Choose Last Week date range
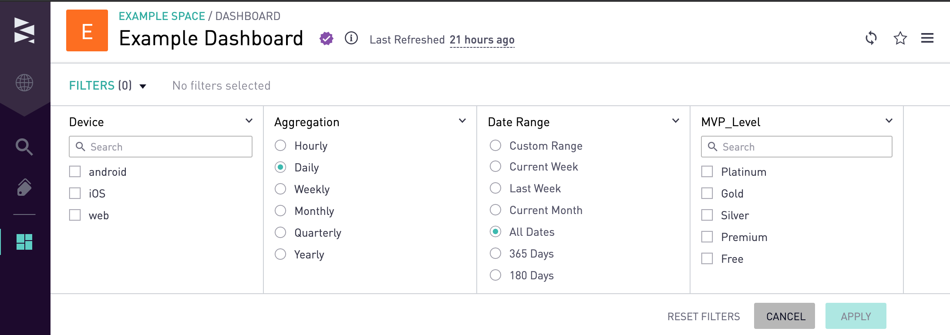950x335 pixels. 496,188
